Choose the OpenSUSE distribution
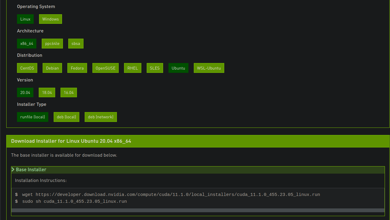 (105, 68)
